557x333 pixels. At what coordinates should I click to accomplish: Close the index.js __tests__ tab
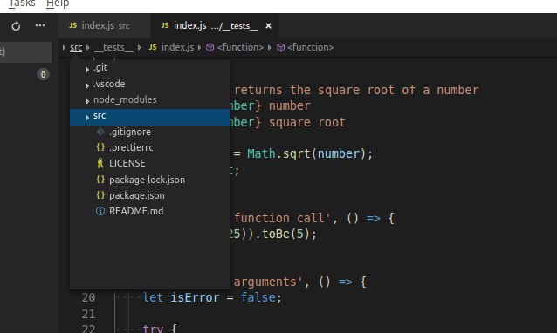click(x=269, y=26)
